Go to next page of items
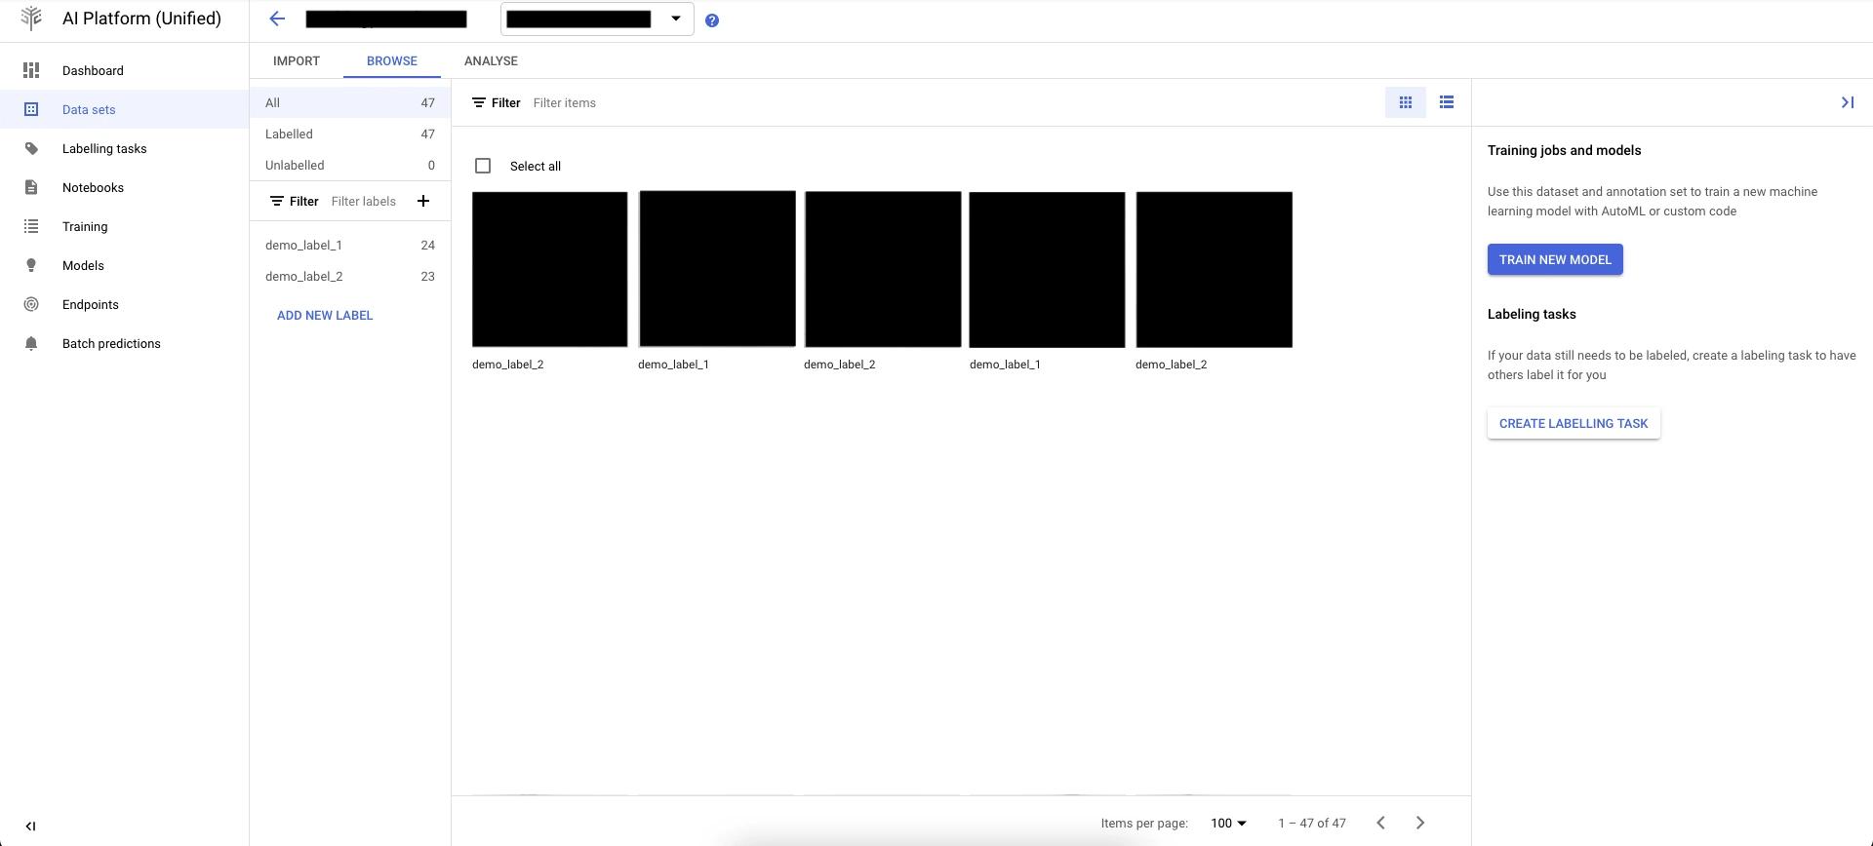This screenshot has width=1873, height=846. (1419, 823)
